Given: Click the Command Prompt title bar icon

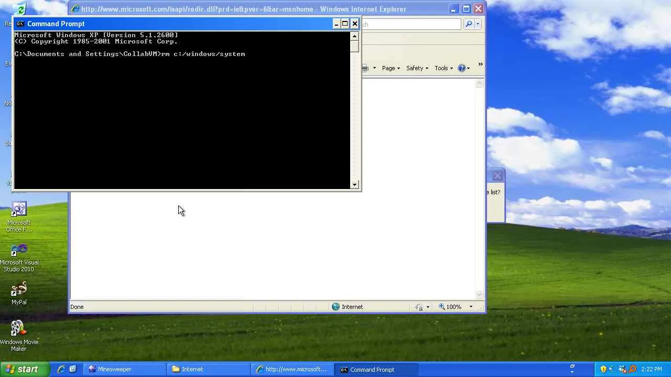Looking at the screenshot, I should [20, 24].
